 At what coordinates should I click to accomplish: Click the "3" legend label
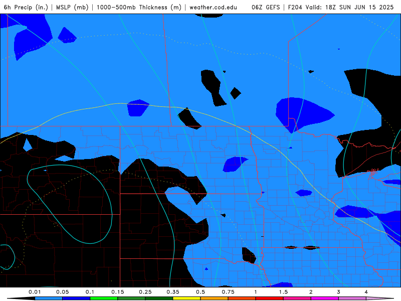pyautogui.click(x=339, y=292)
